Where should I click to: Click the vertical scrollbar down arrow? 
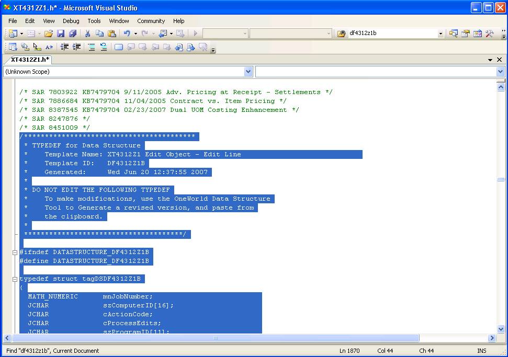(x=501, y=329)
